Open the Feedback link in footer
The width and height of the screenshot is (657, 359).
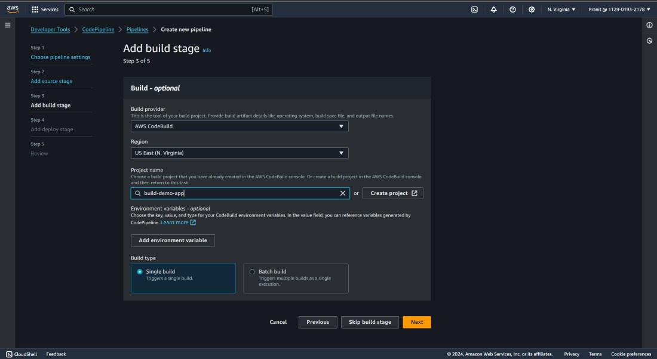click(x=56, y=354)
